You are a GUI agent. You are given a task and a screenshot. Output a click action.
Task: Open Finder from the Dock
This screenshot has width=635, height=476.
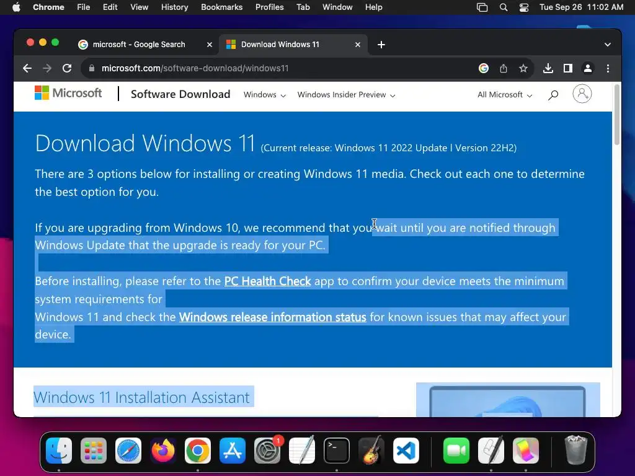click(59, 451)
